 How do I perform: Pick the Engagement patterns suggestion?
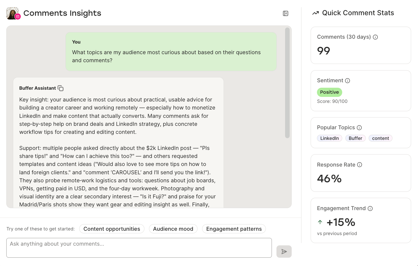[234, 229]
